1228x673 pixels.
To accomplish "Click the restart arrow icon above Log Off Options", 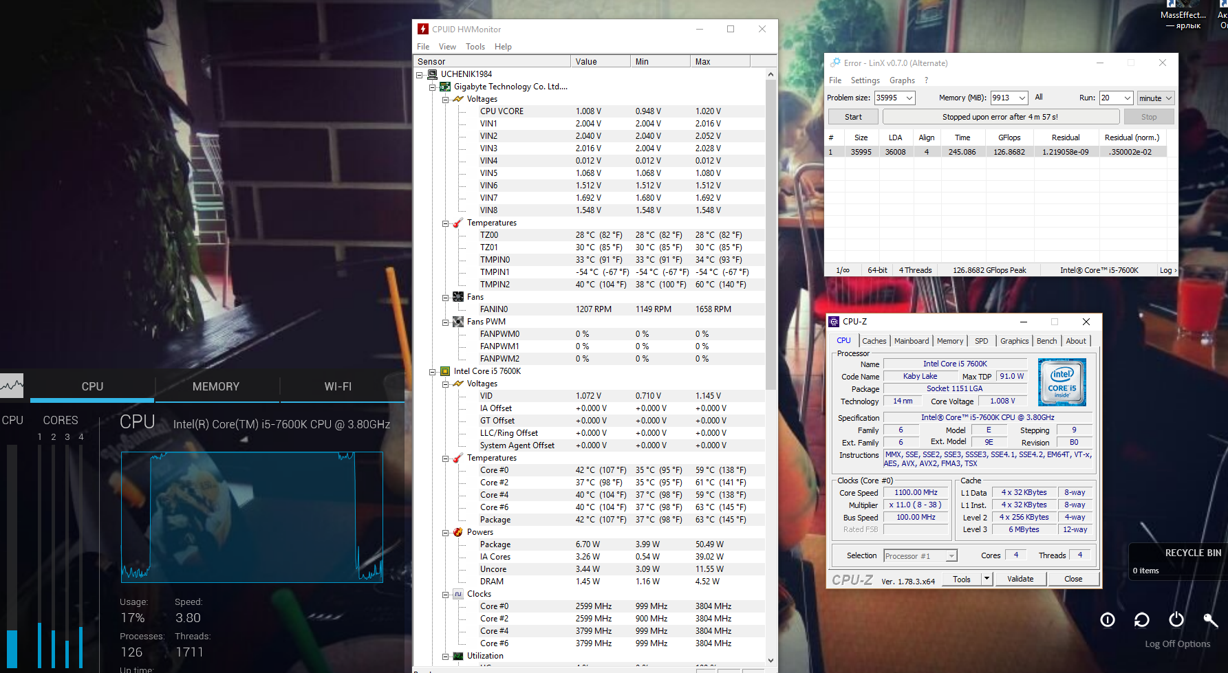I will coord(1142,619).
